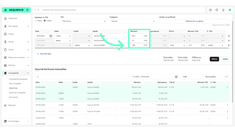Open the Emma Rogers profile menu
The image size is (235, 132).
coord(16,121)
